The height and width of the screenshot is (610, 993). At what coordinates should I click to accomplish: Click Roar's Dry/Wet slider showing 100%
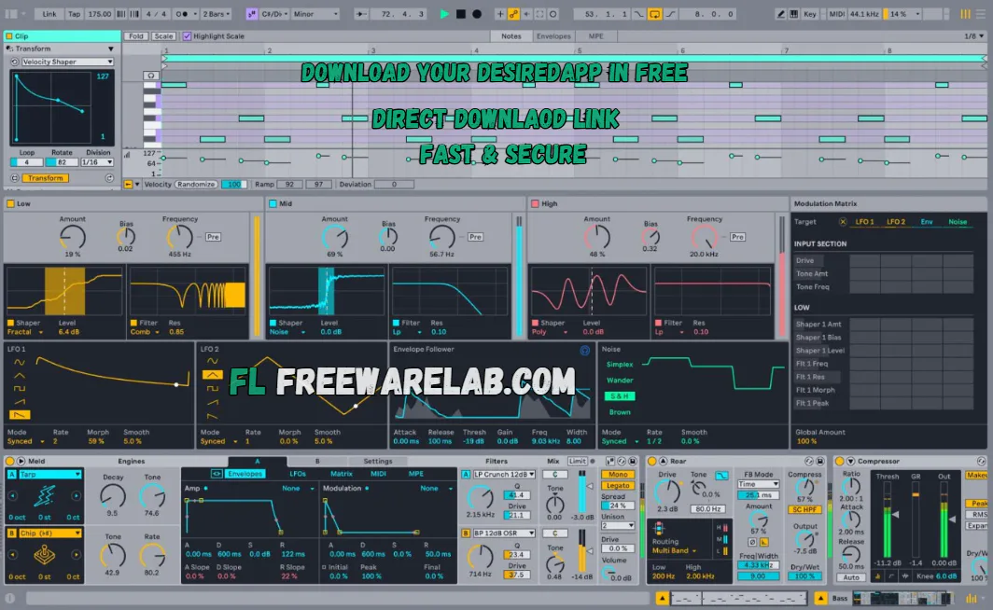(805, 576)
